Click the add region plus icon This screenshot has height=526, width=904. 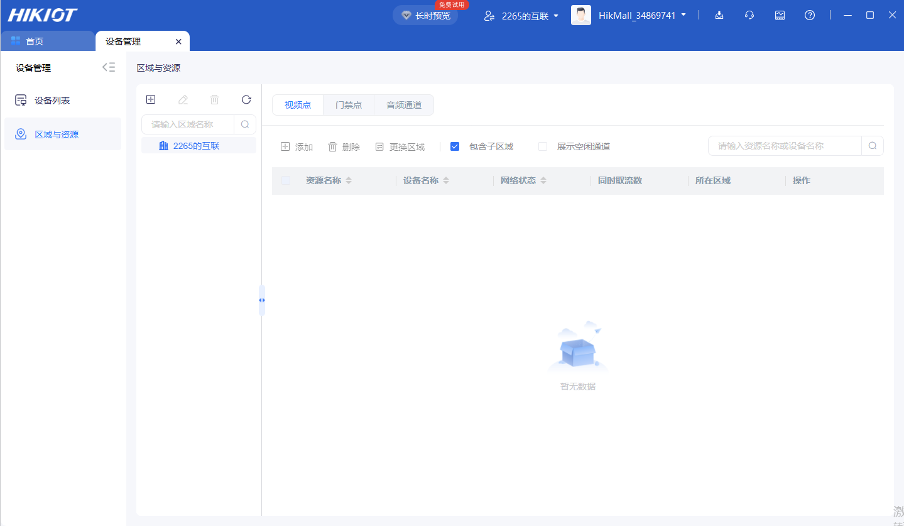click(x=151, y=99)
